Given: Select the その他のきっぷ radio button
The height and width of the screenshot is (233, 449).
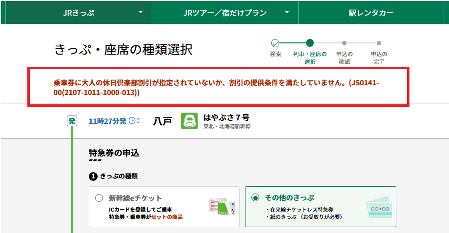Looking at the screenshot, I should click(x=255, y=198).
